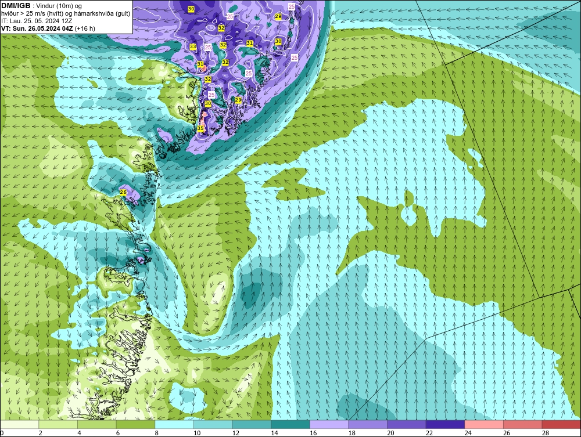Click the 20–22 m/s violet legend swatch
The width and height of the screenshot is (581, 437).
(407, 424)
